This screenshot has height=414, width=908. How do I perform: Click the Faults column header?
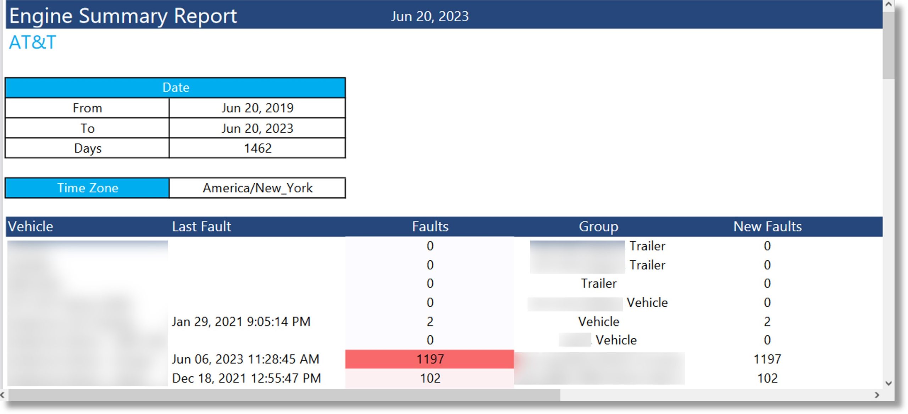430,226
